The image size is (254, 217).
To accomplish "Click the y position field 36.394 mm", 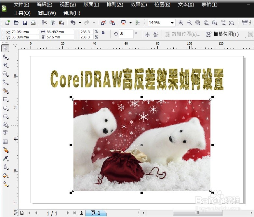I will pyautogui.click(x=25, y=37).
